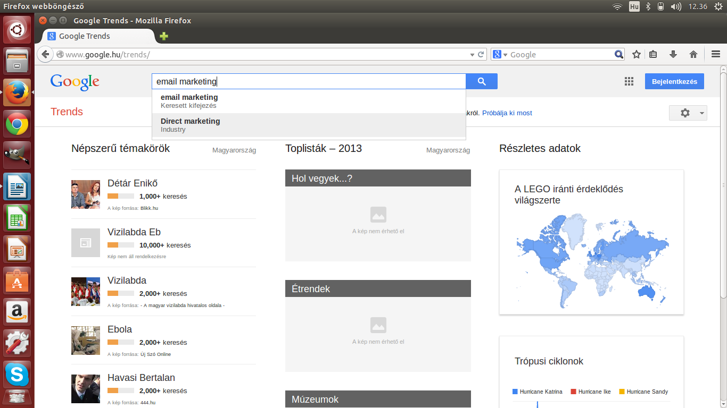Open the network indicator in the top panel

pos(617,6)
